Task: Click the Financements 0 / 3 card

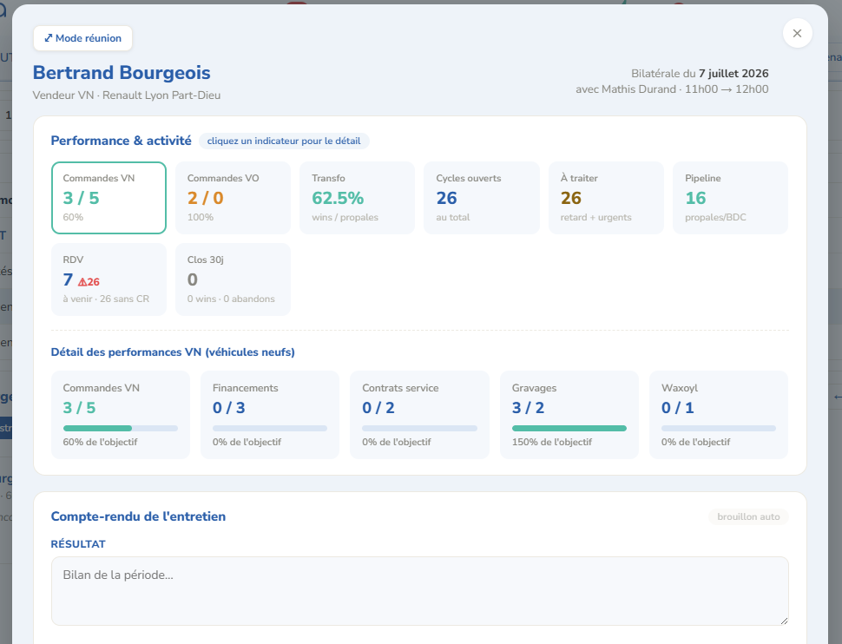Action: 270,415
